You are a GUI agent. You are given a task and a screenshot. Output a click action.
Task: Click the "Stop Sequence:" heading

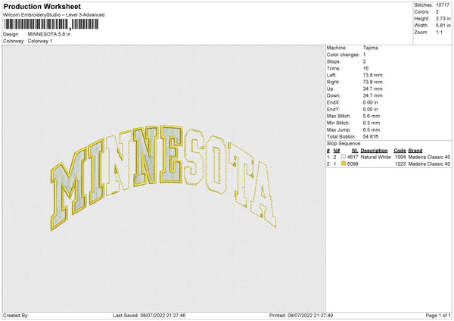pyautogui.click(x=344, y=144)
